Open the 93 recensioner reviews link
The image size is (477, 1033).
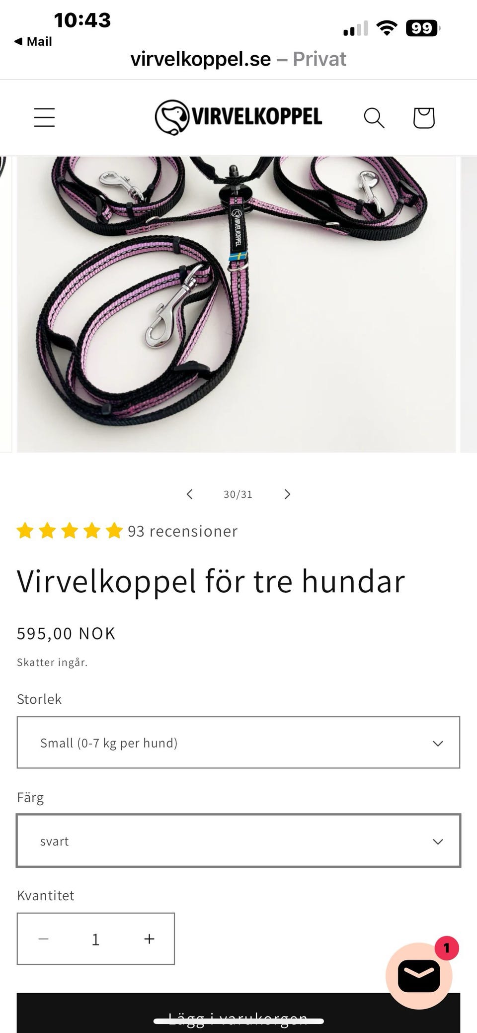(183, 531)
